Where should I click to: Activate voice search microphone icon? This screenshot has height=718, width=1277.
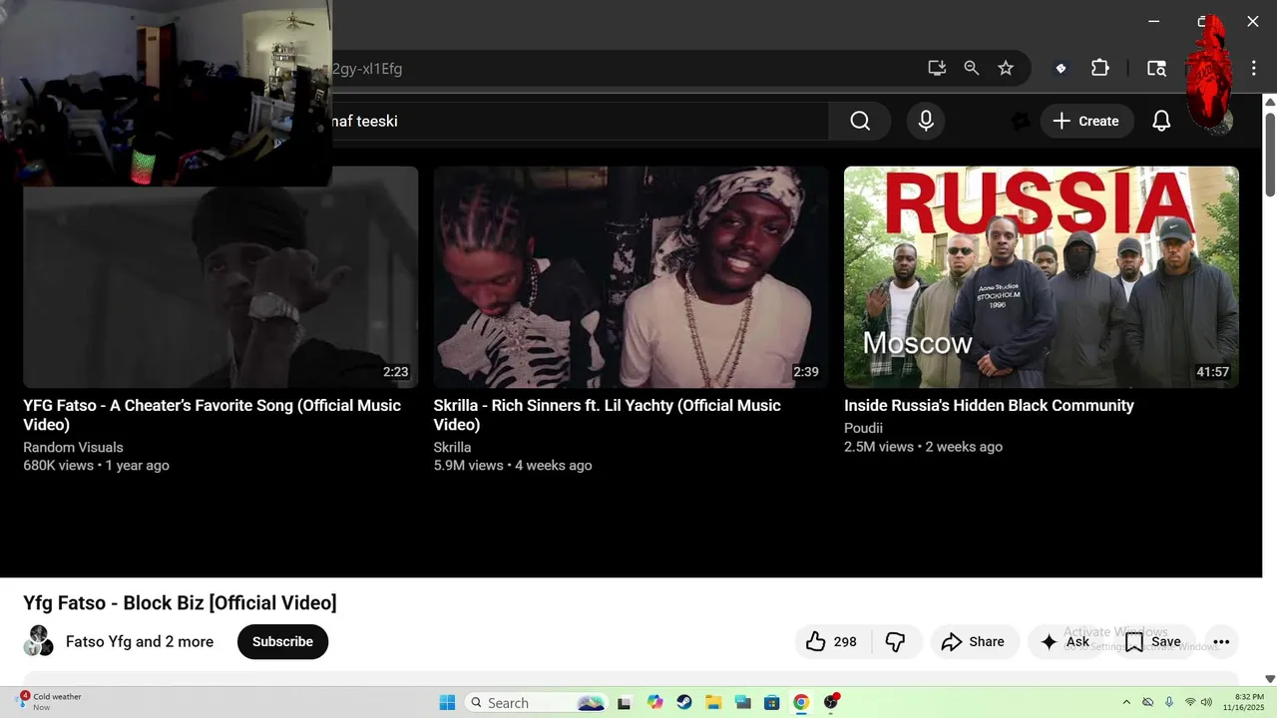click(926, 121)
